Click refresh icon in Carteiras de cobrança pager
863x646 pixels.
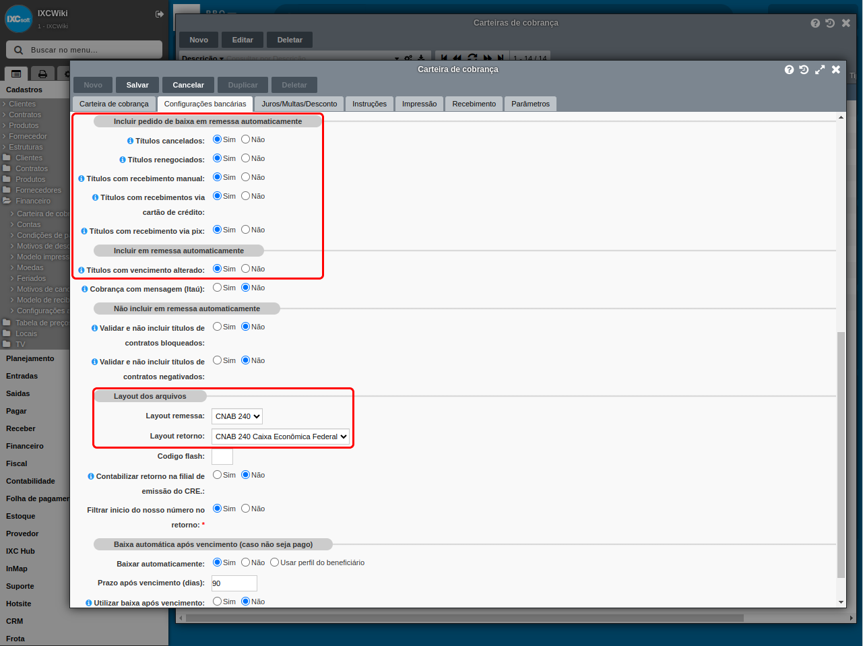[472, 58]
